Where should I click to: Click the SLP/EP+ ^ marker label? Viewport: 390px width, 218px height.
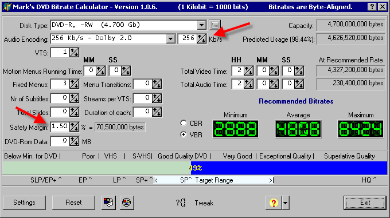(x=46, y=180)
